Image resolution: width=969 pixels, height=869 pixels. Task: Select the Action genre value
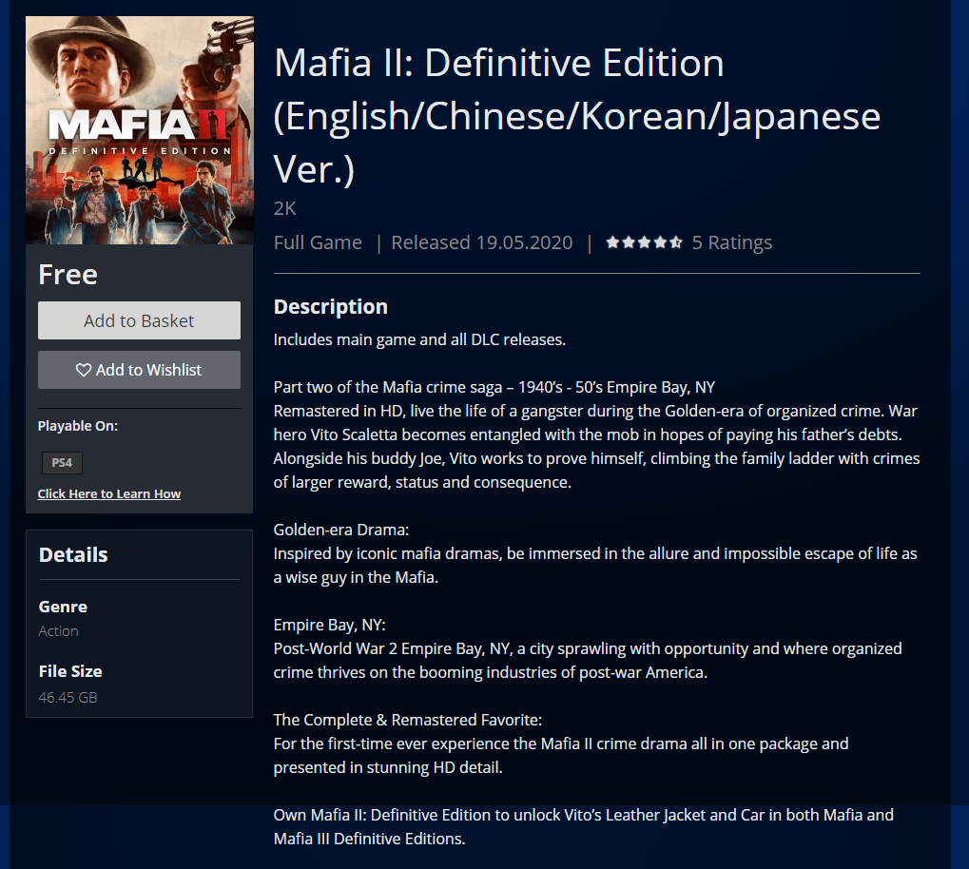(59, 631)
